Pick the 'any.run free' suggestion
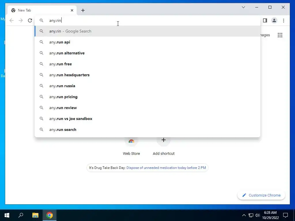 click(x=147, y=64)
